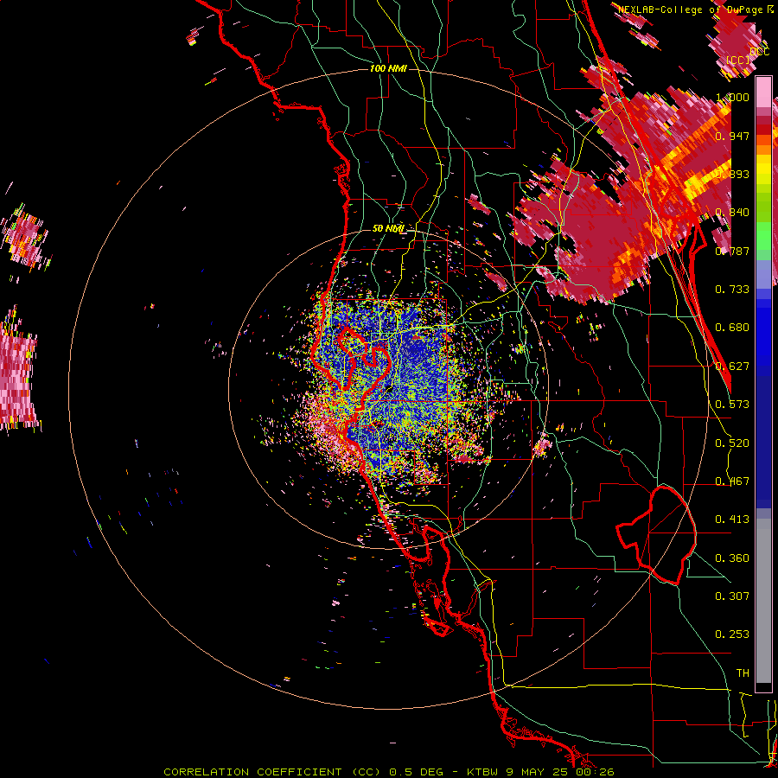Click the 0.573 scale value
The width and height of the screenshot is (778, 778).
pos(732,405)
